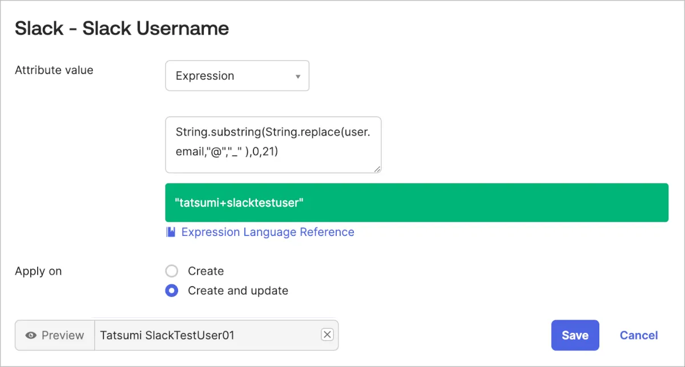This screenshot has width=685, height=367.
Task: Select the 'Create and update' radio button
Action: (172, 291)
